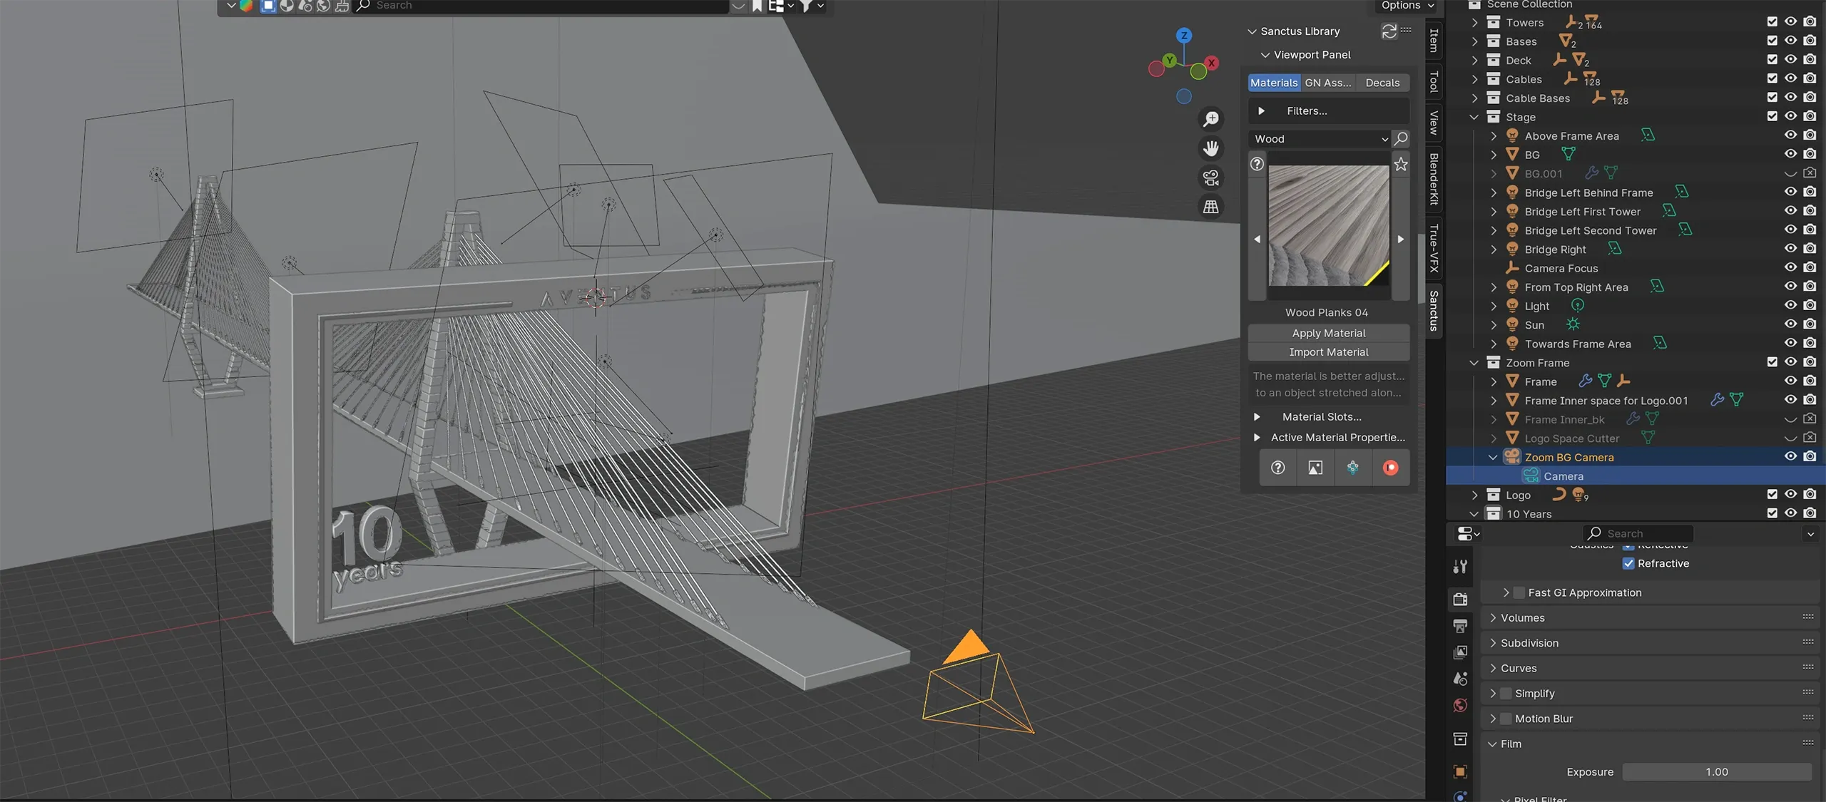Toggle eye visibility for Zoom BG Camera
This screenshot has height=802, width=1826.
click(1790, 456)
